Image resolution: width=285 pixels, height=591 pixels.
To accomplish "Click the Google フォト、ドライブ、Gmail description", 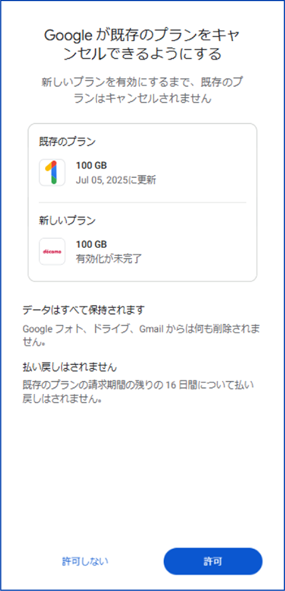I will click(141, 335).
